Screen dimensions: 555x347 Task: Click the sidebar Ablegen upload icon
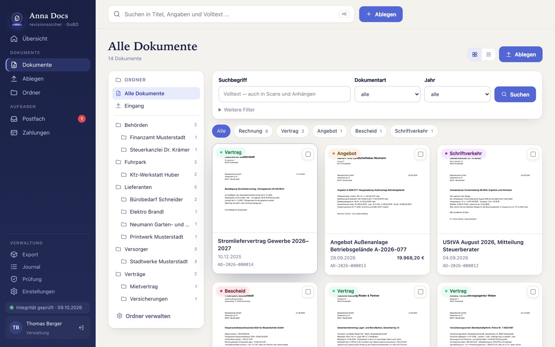[14, 79]
